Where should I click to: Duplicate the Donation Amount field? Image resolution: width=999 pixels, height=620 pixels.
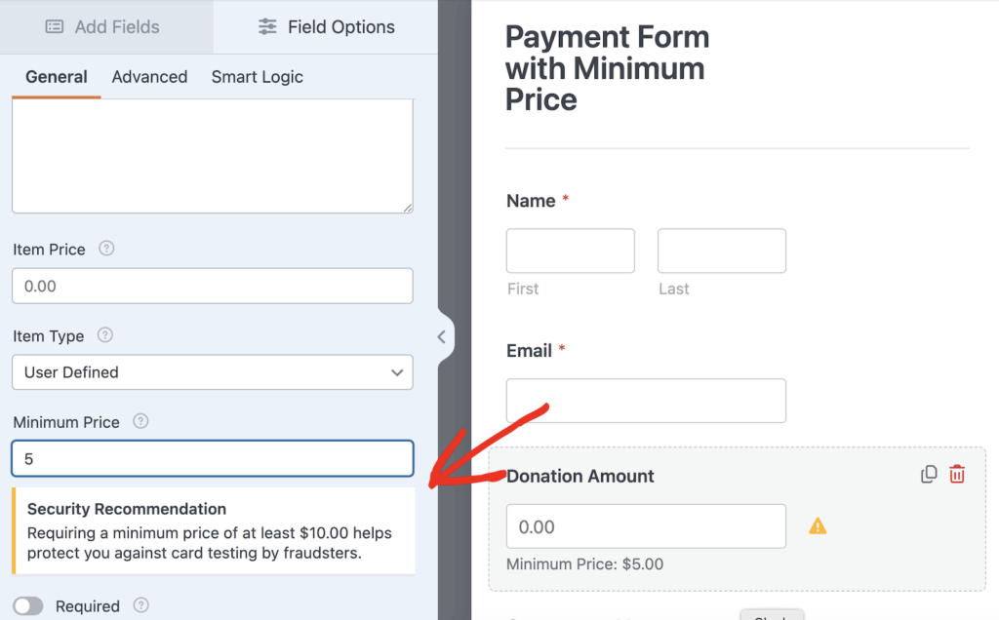pos(929,475)
